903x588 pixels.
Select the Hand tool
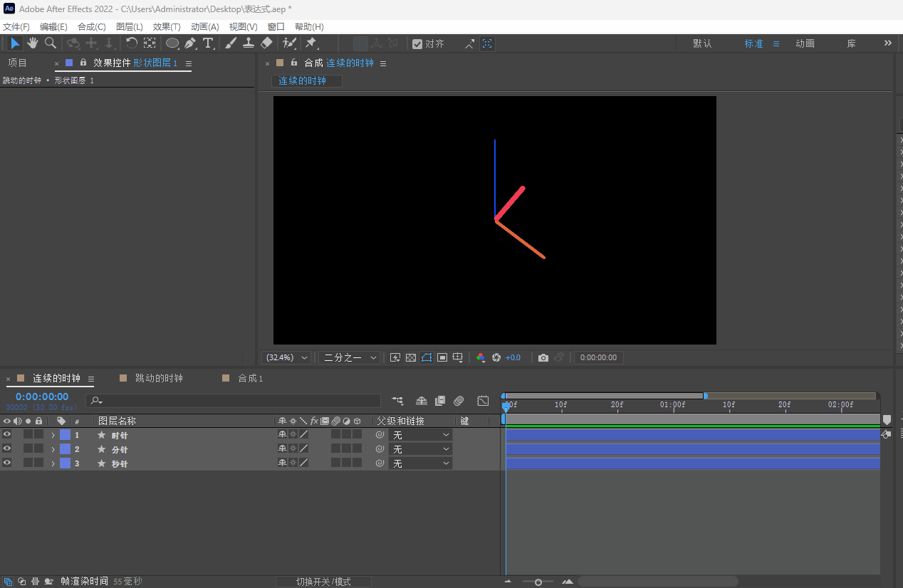33,43
